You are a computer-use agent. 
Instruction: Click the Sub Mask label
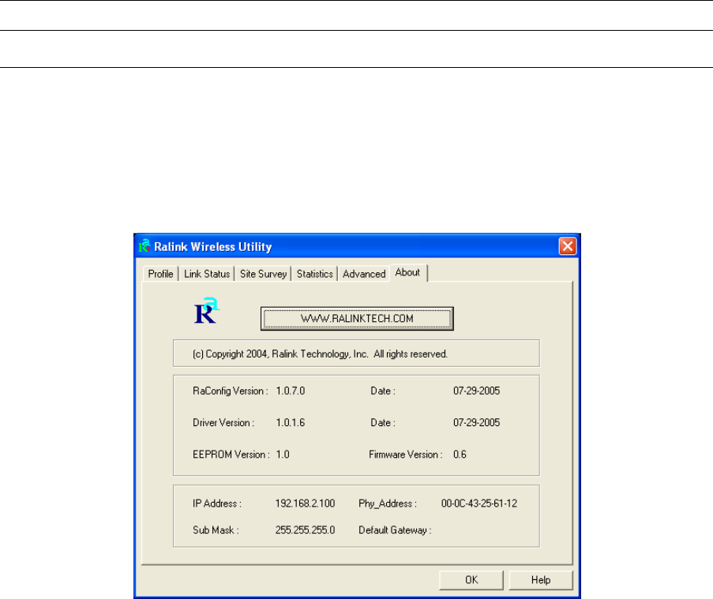pyautogui.click(x=216, y=530)
